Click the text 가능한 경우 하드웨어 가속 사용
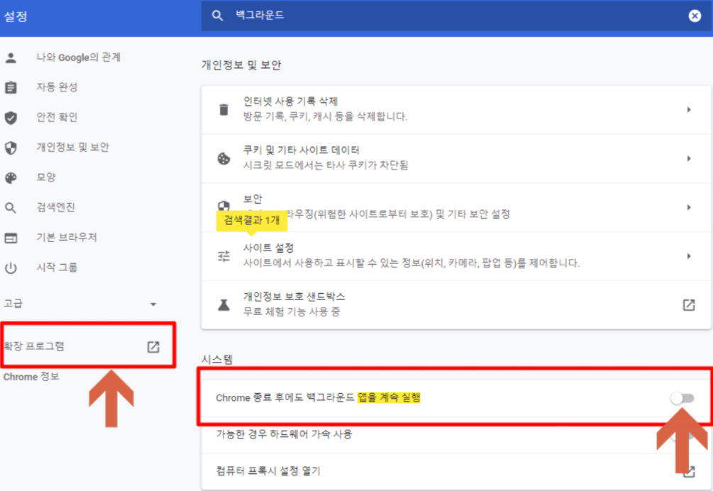713x491 pixels. tap(284, 434)
